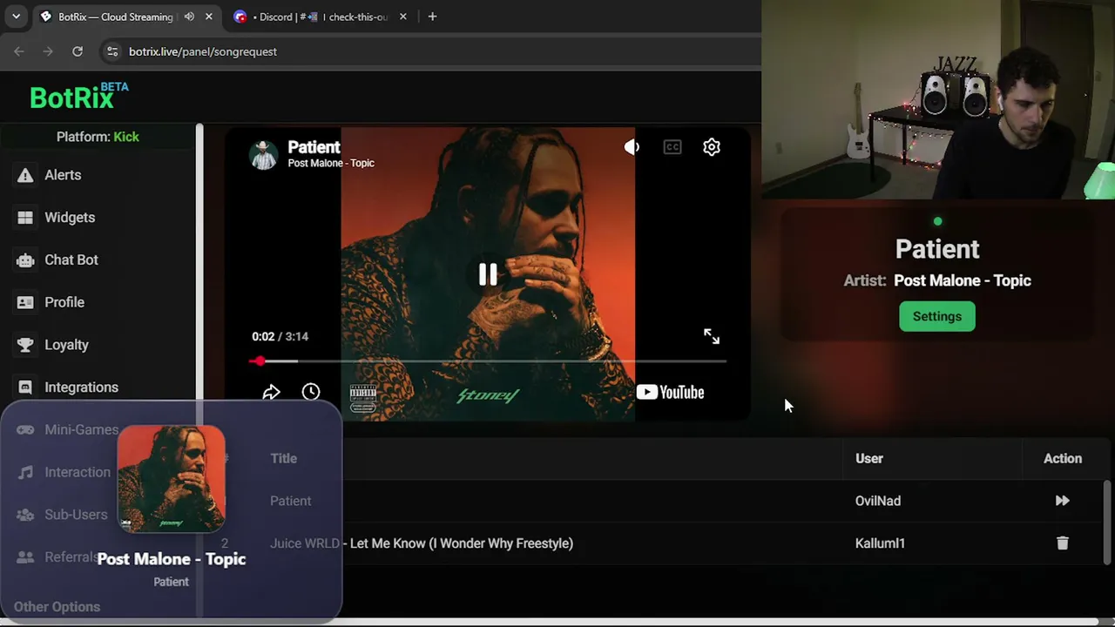
Task: Click the BotRix beta logo
Action: click(78, 97)
